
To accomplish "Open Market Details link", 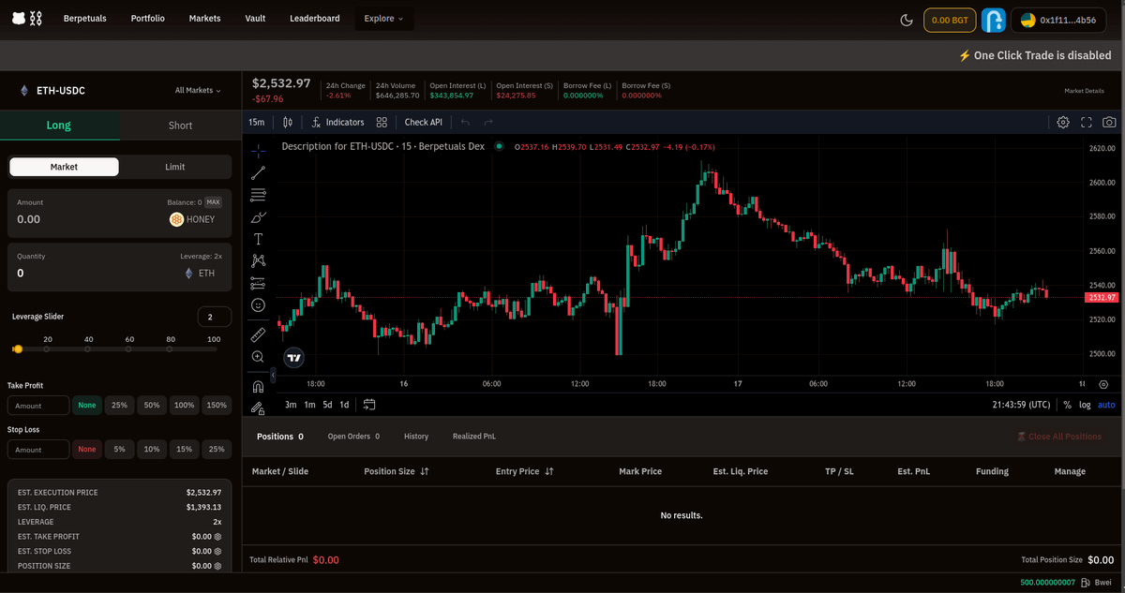I will click(x=1085, y=91).
